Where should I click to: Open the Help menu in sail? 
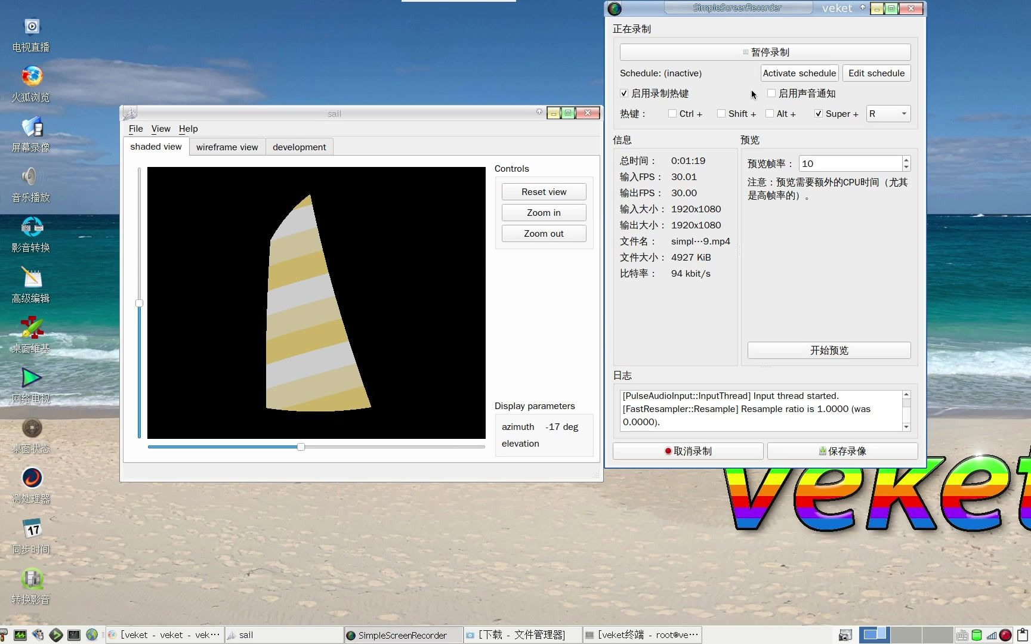point(188,129)
